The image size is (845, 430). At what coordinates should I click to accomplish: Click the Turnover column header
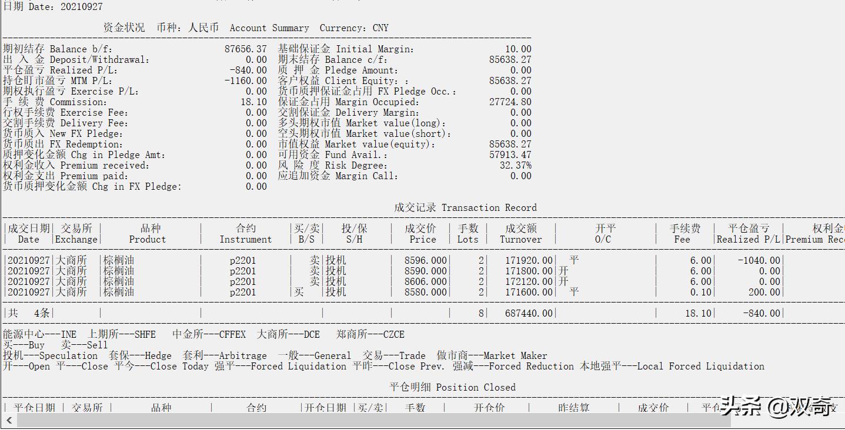point(520,234)
